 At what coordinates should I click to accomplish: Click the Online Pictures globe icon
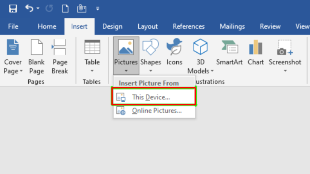[x=121, y=111]
